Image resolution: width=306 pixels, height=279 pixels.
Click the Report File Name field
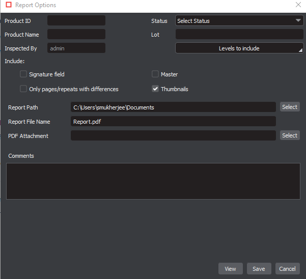click(x=173, y=122)
